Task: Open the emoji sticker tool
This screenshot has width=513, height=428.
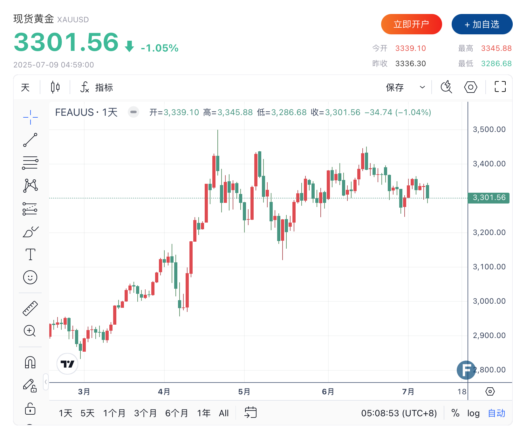Action: [30, 277]
